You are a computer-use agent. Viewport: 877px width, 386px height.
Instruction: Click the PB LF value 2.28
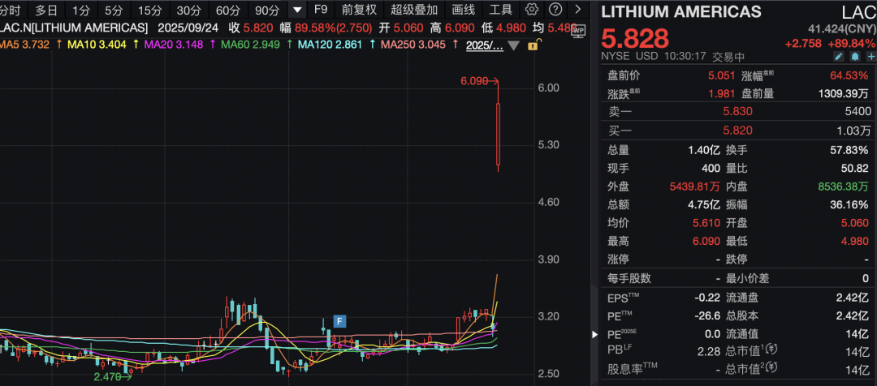[x=709, y=351]
